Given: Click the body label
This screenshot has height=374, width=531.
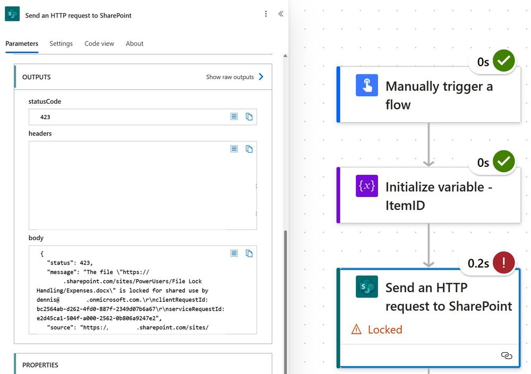Looking at the screenshot, I should [x=36, y=238].
